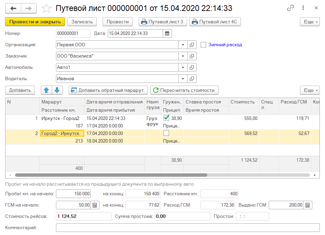Open the Заказчик record via open icon

click(x=192, y=56)
